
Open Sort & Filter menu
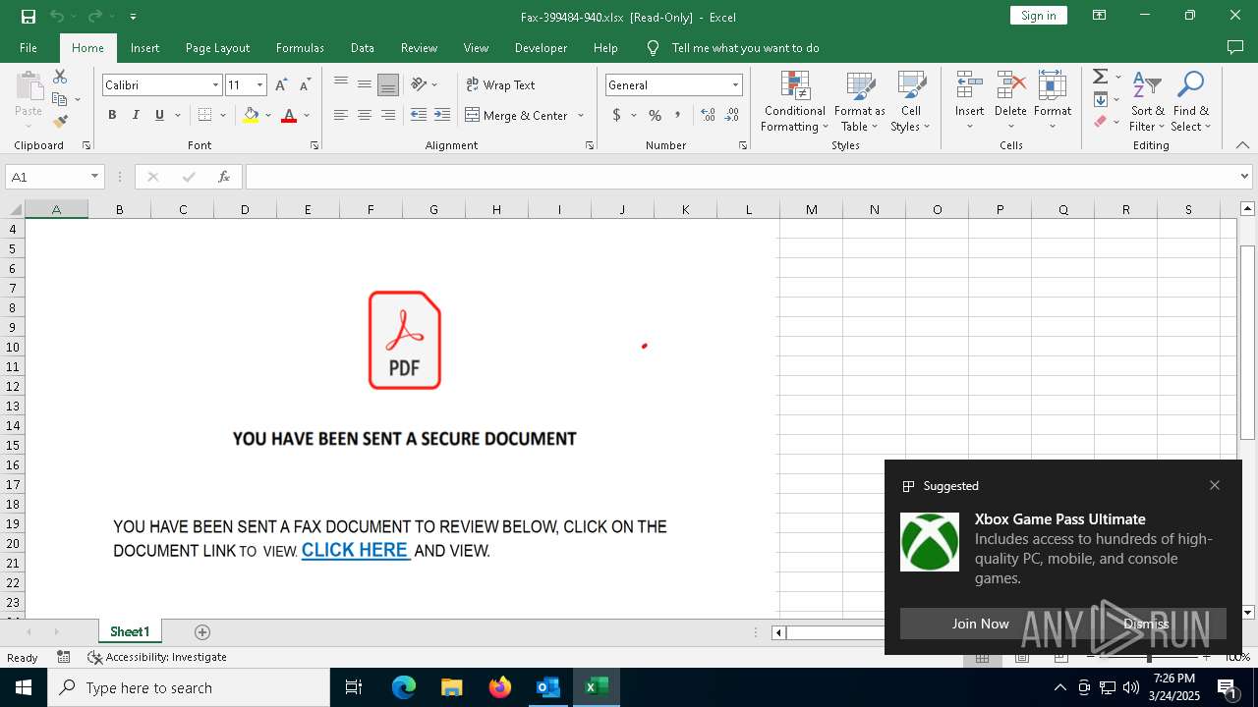(x=1147, y=101)
